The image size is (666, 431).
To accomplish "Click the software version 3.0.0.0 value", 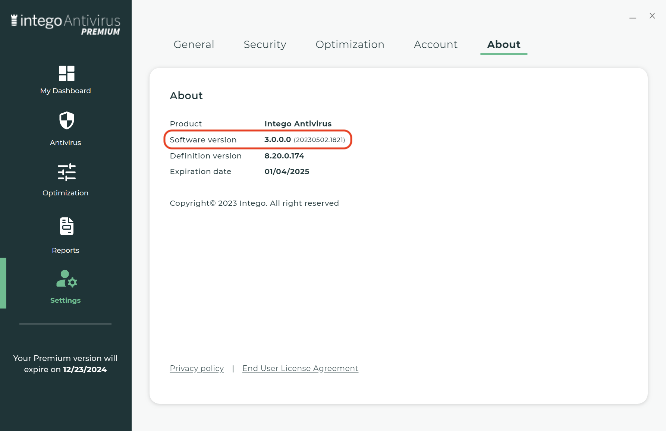I will pos(277,139).
